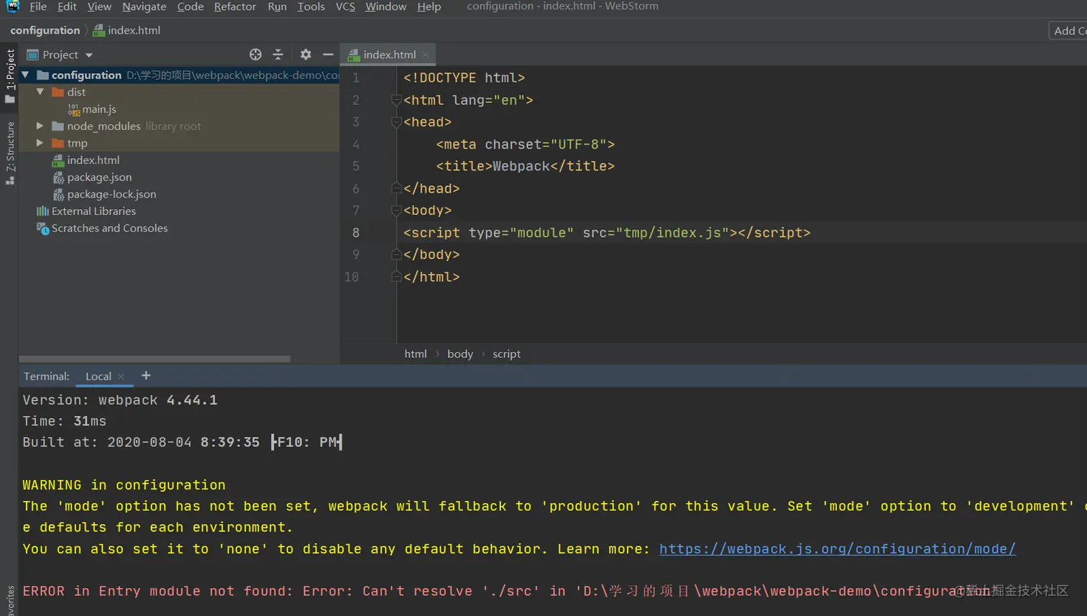Click the script tag code on line 8
1087x616 pixels.
tap(607, 233)
